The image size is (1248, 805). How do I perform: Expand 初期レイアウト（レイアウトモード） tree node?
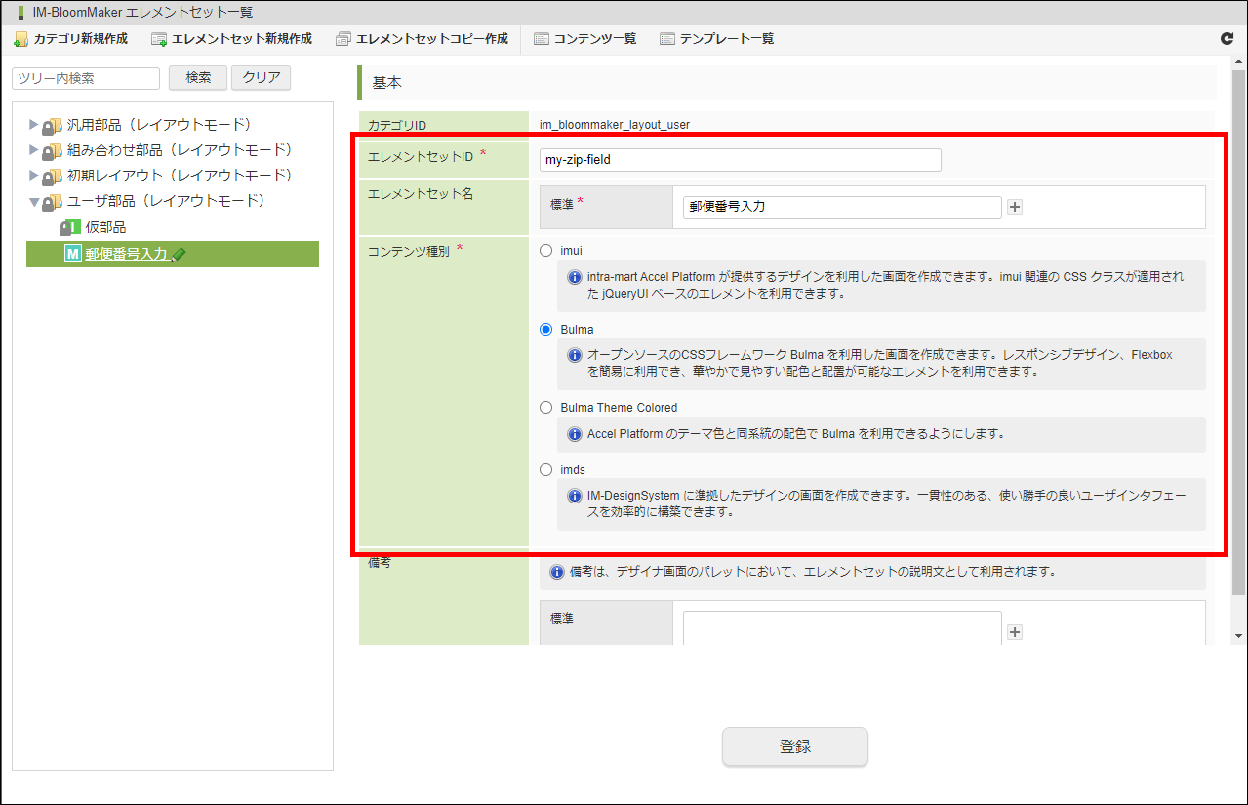pos(34,176)
